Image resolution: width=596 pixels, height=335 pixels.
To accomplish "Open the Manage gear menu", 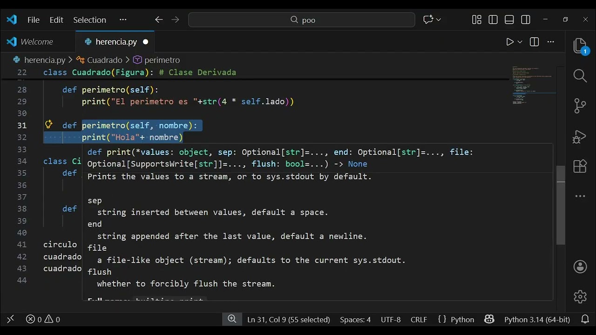I will pos(580,296).
